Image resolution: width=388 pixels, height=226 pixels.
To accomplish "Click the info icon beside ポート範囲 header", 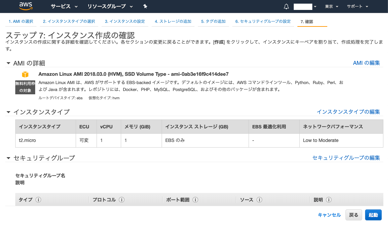I will [x=195, y=200].
